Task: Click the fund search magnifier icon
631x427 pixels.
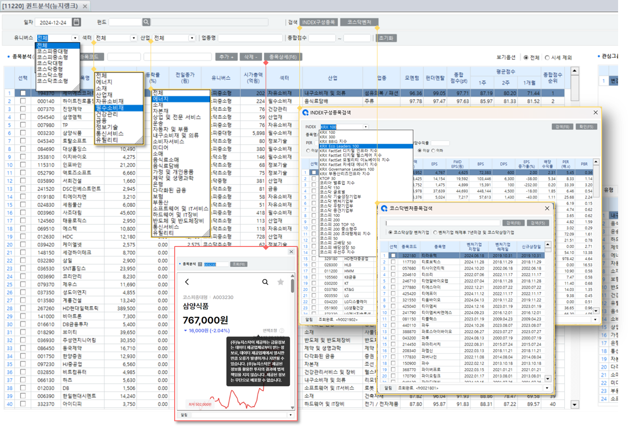Action: (x=146, y=22)
